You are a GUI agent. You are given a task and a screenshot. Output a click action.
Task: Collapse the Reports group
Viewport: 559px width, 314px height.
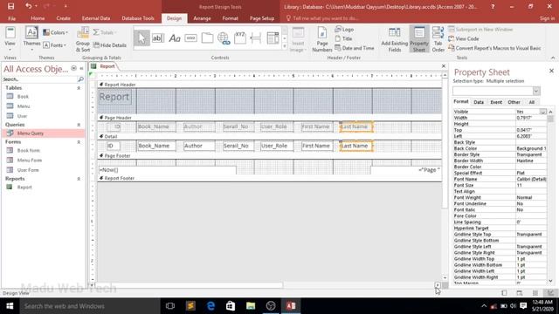coord(79,179)
